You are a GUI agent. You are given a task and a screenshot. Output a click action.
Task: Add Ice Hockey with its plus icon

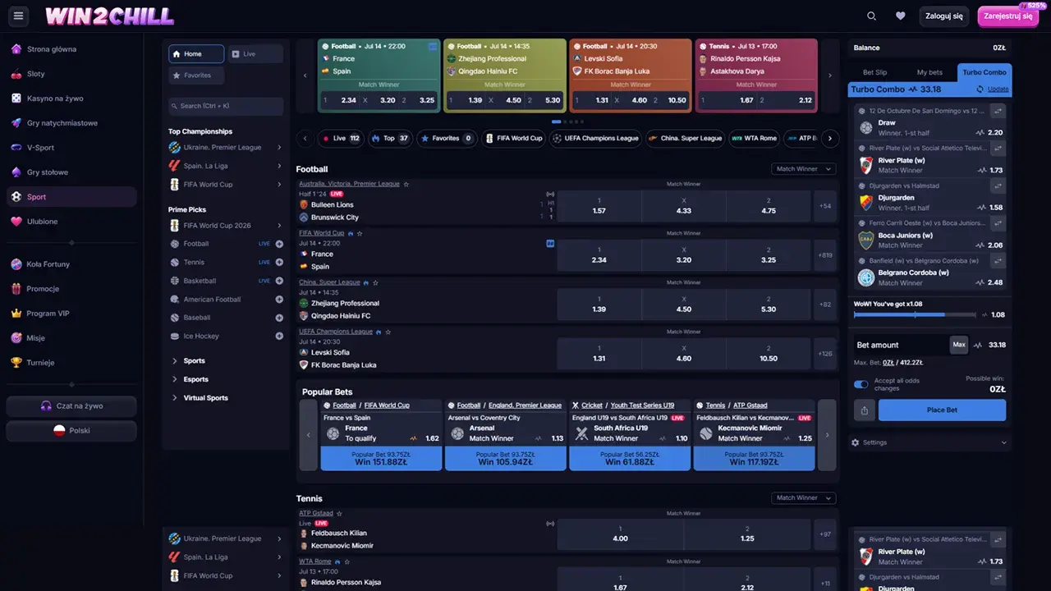coord(279,337)
